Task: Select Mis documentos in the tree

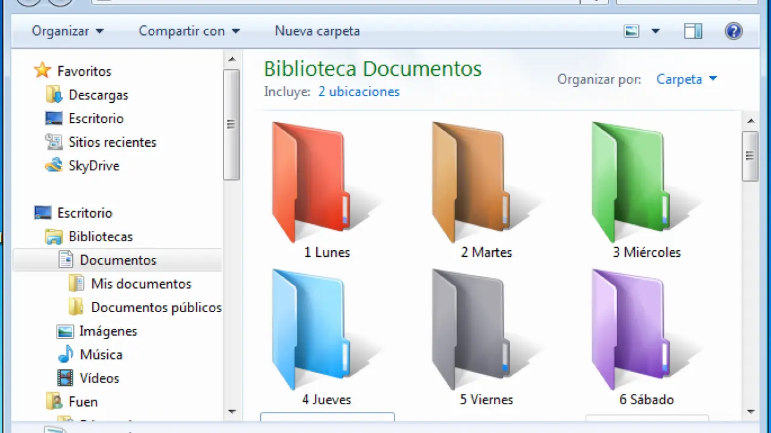Action: pos(140,284)
